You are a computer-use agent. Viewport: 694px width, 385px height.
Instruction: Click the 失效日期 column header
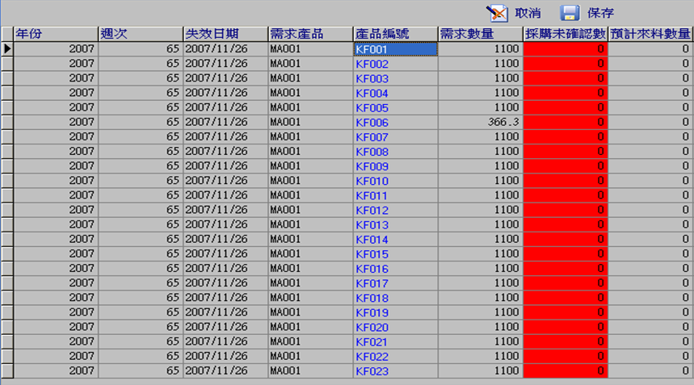pos(225,34)
